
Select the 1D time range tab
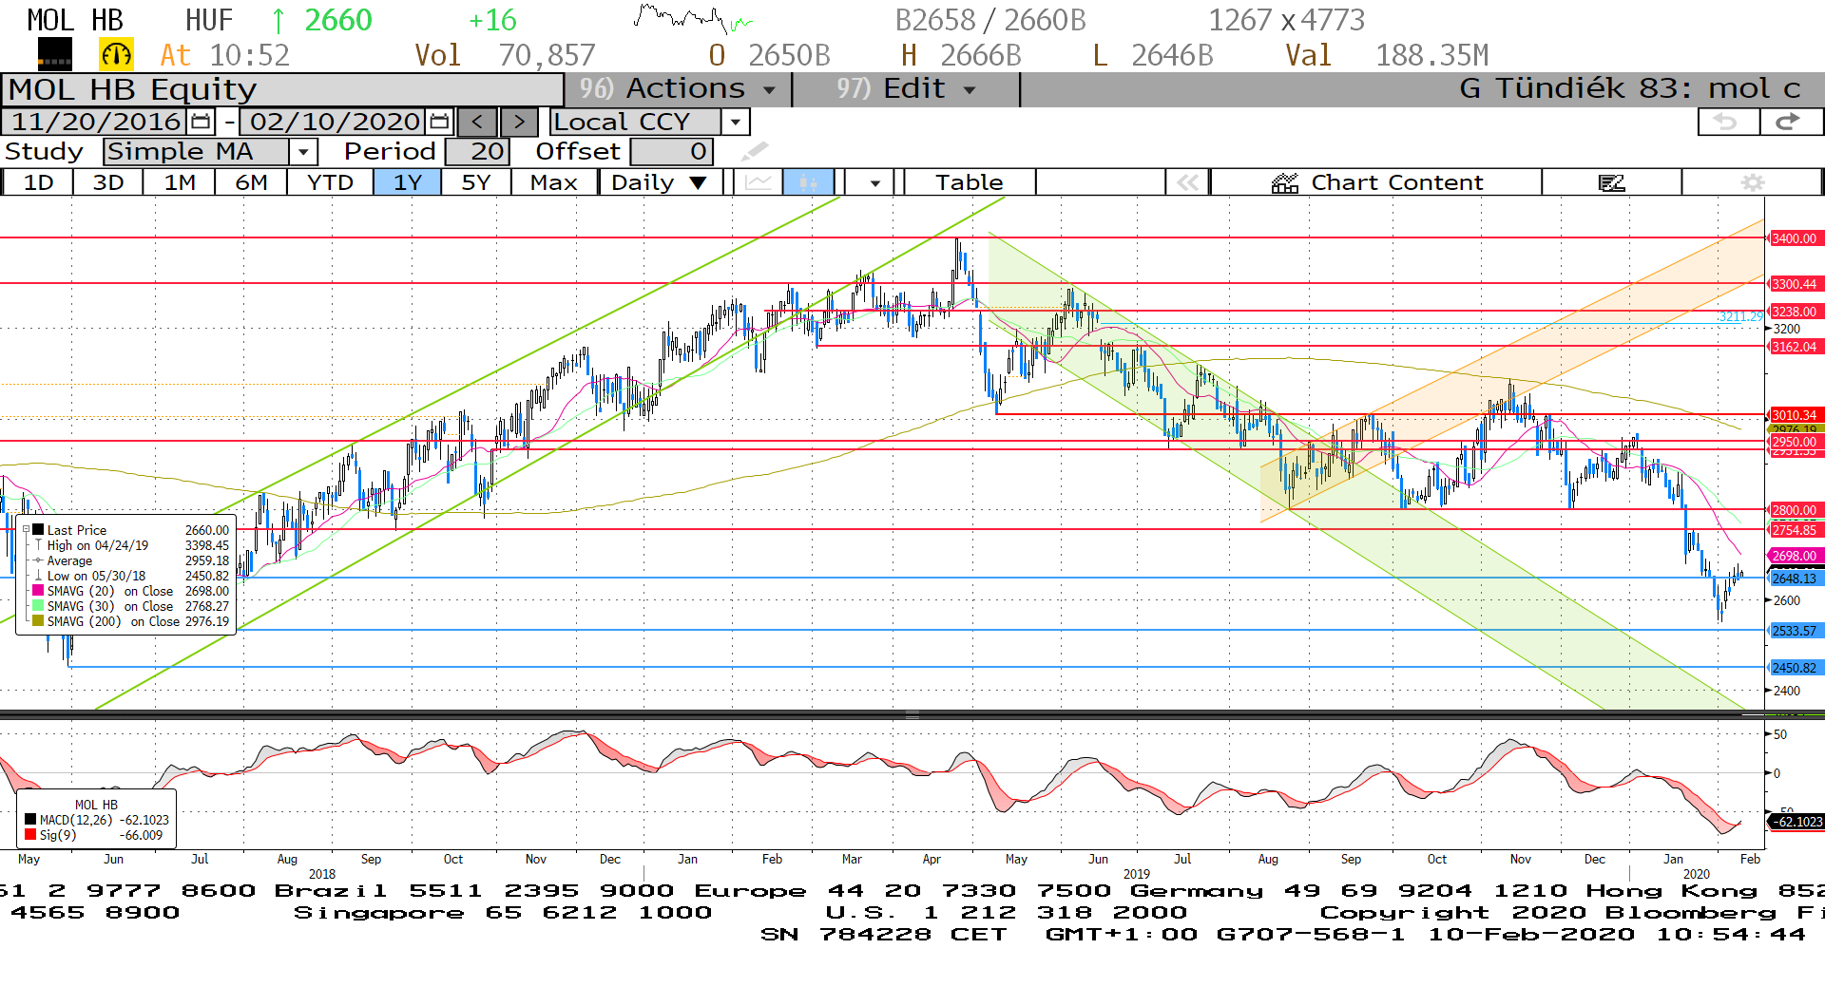click(x=38, y=182)
